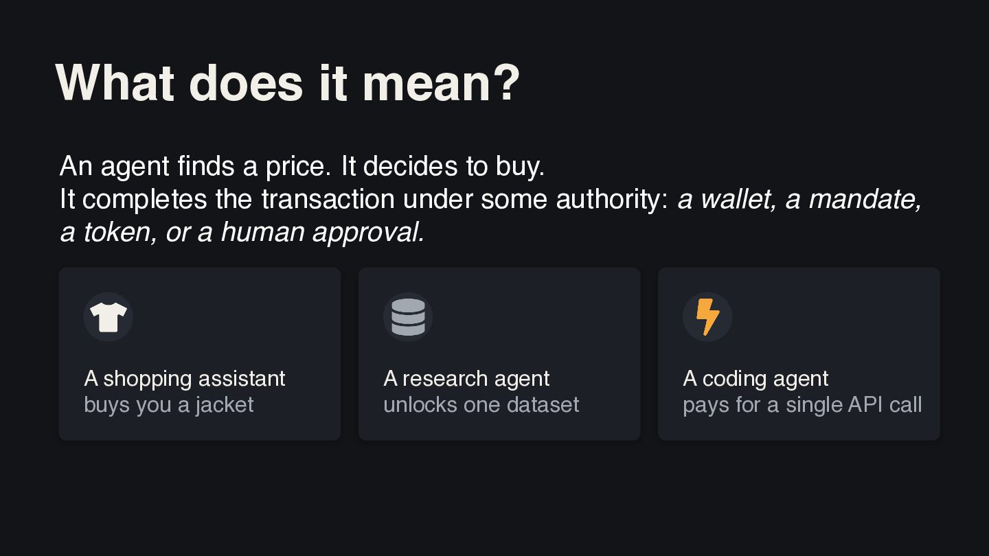Select the shopping assistant card
Screen dimensions: 989x556
[200, 354]
